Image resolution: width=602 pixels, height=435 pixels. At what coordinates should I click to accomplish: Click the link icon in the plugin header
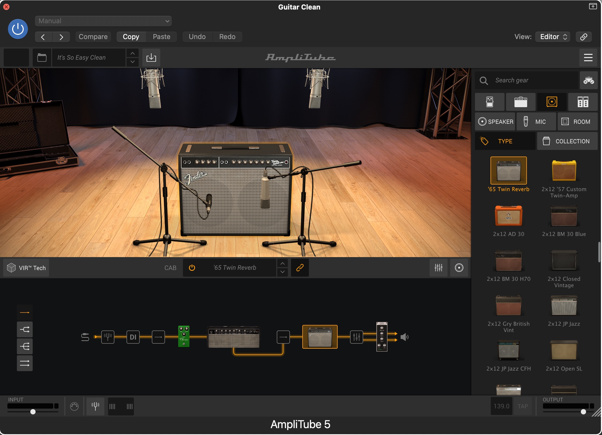coord(584,37)
